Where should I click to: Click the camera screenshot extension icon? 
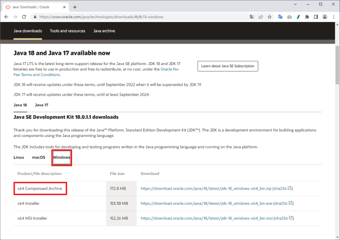289,17
